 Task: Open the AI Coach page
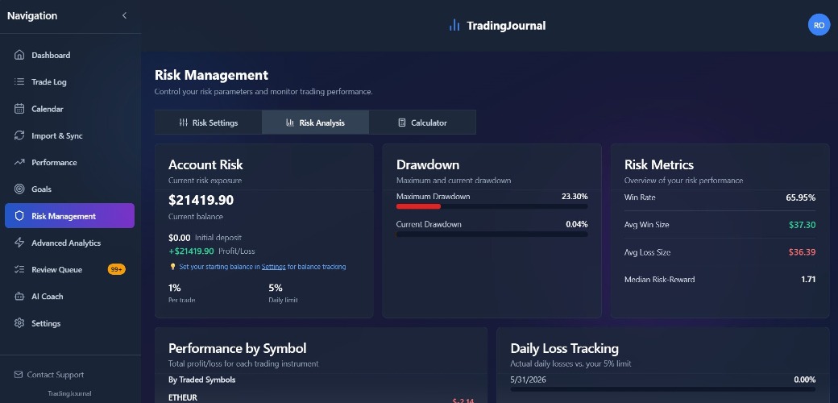point(69,296)
